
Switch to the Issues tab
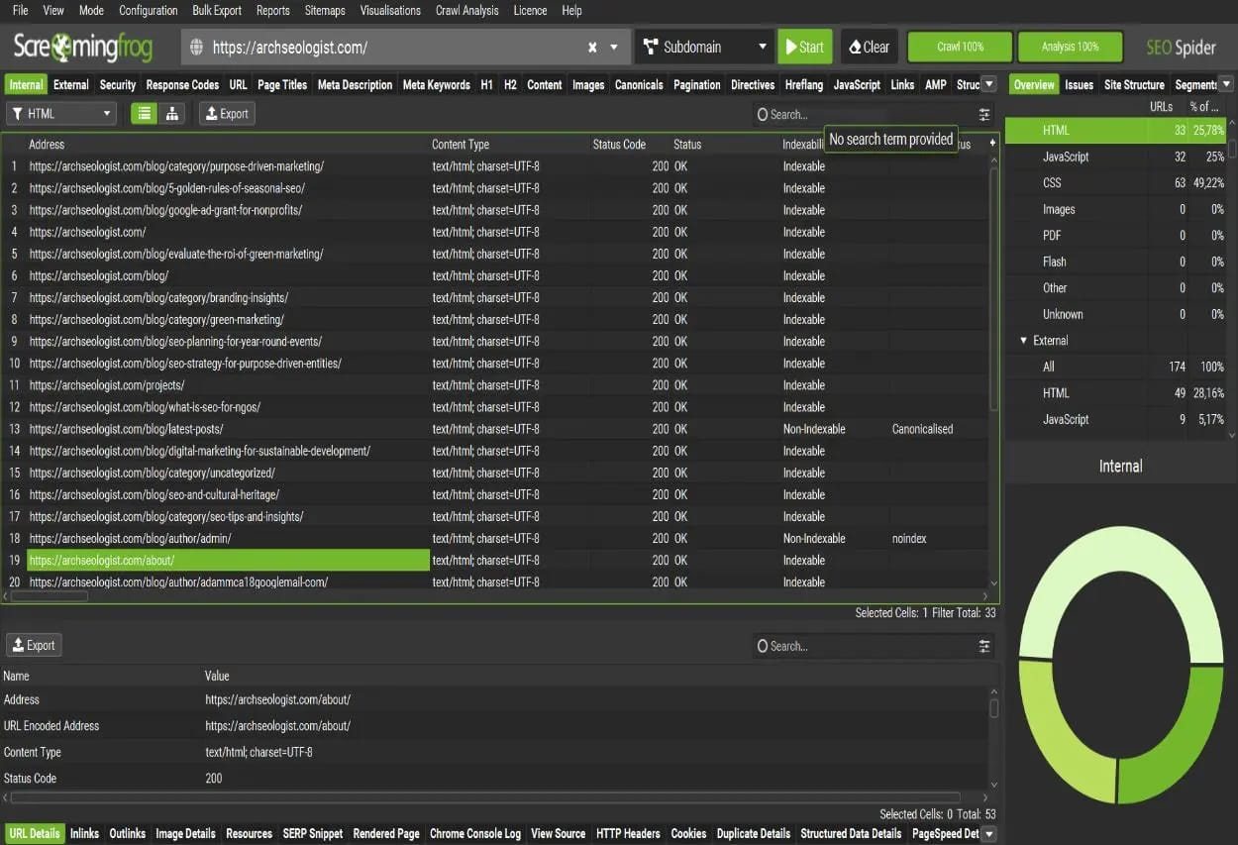pyautogui.click(x=1079, y=85)
